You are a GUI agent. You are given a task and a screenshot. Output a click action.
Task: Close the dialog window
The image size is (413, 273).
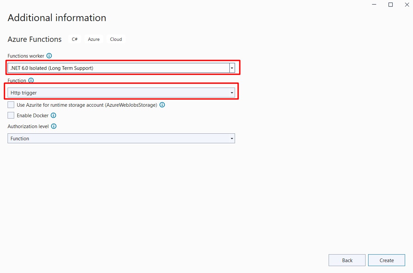[x=407, y=5]
